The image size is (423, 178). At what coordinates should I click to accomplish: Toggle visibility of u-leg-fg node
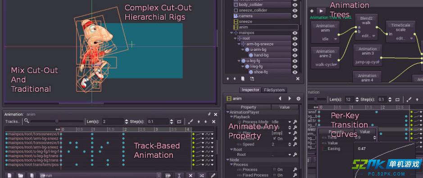(295, 61)
